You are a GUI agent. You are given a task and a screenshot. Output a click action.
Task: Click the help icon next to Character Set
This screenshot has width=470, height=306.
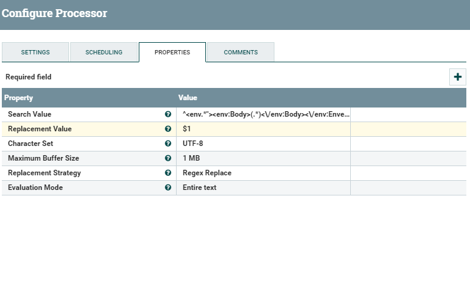(x=168, y=144)
